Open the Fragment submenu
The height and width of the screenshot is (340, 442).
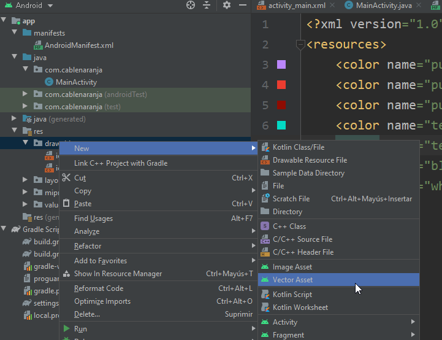338,335
